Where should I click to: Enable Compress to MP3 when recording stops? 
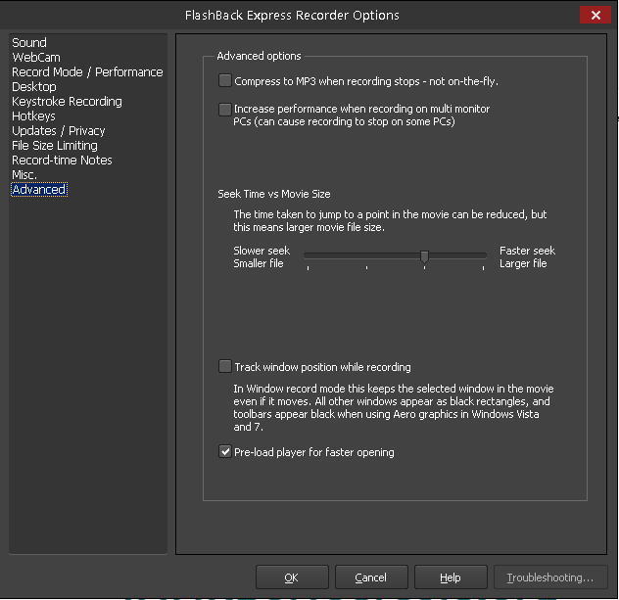[225, 80]
